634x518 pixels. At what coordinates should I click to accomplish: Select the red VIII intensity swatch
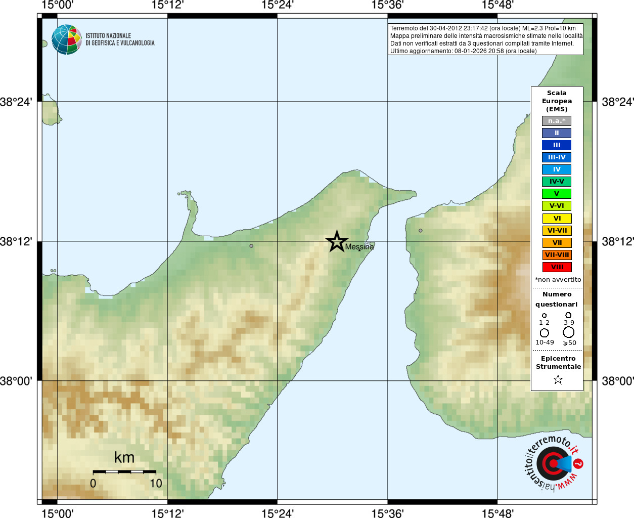pyautogui.click(x=557, y=267)
